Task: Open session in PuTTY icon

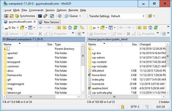Action: pyautogui.click(x=45, y=16)
